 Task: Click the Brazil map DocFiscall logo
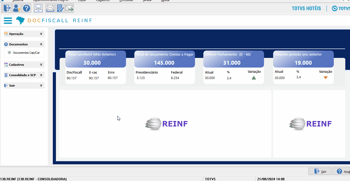tap(20, 20)
